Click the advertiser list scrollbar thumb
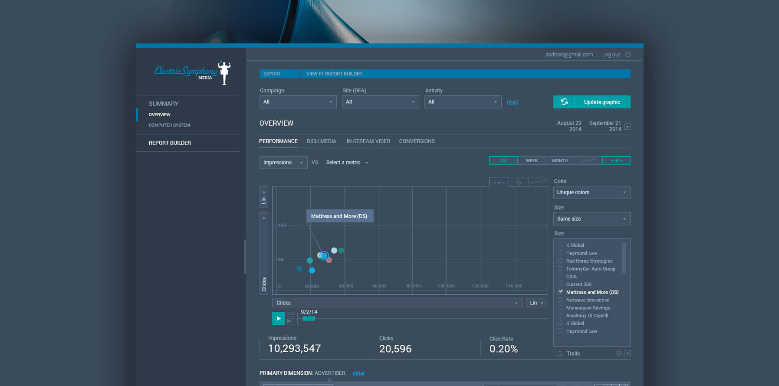 pos(624,258)
